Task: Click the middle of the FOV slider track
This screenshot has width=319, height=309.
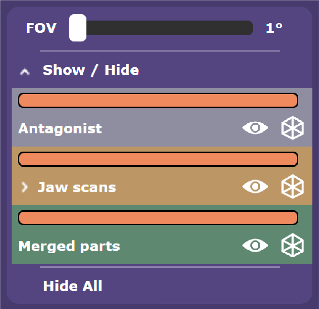Action: pyautogui.click(x=161, y=28)
